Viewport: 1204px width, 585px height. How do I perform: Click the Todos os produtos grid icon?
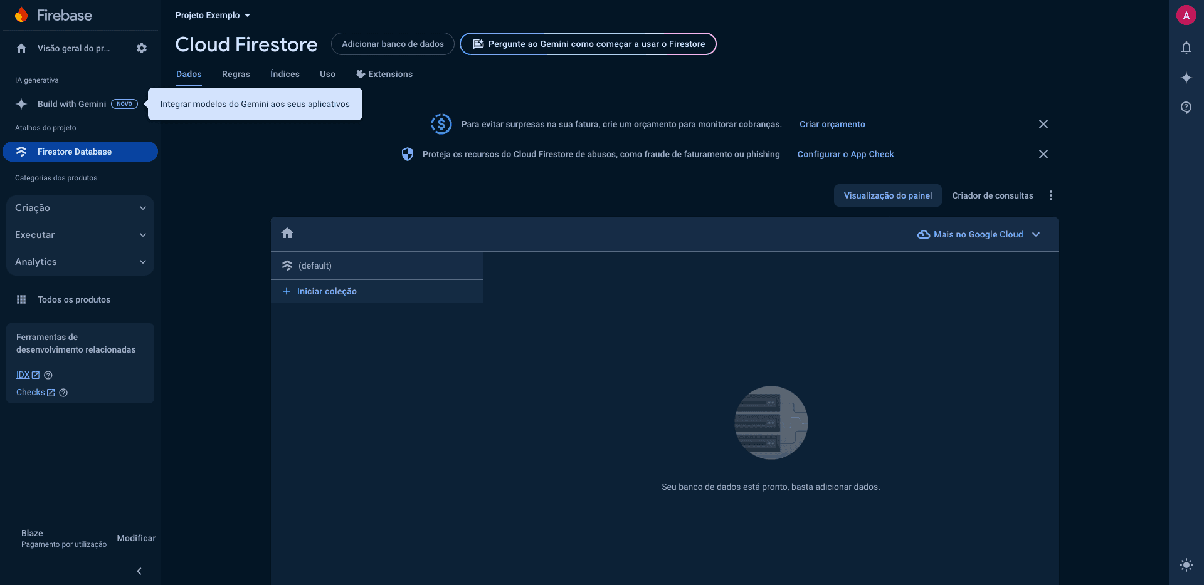[x=21, y=299]
